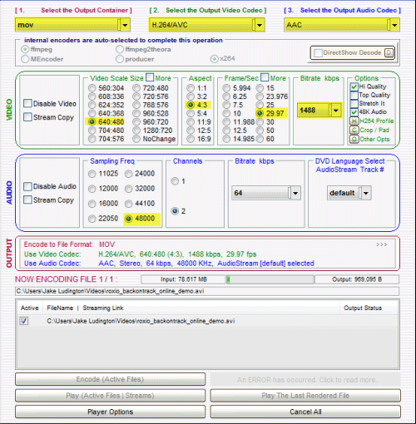
Task: Open the audio bitrate 64 kbps dropdown
Action: tap(295, 193)
